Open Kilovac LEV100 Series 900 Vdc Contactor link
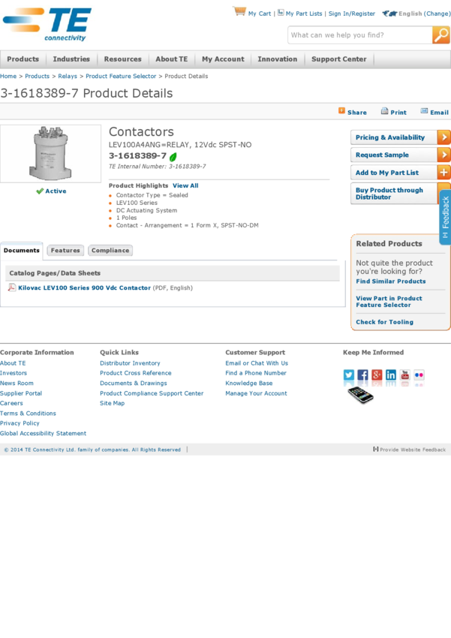 tap(84, 287)
